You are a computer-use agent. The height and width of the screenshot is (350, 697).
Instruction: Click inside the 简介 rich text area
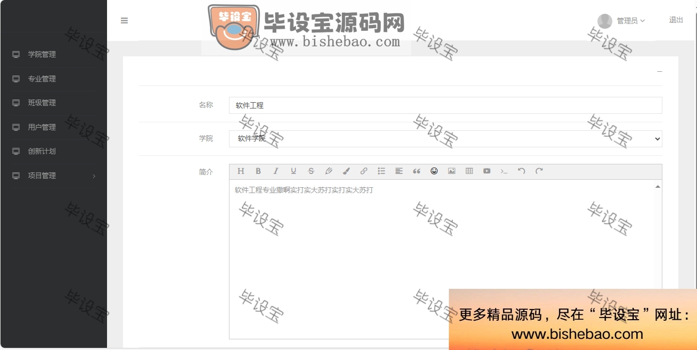click(x=442, y=259)
